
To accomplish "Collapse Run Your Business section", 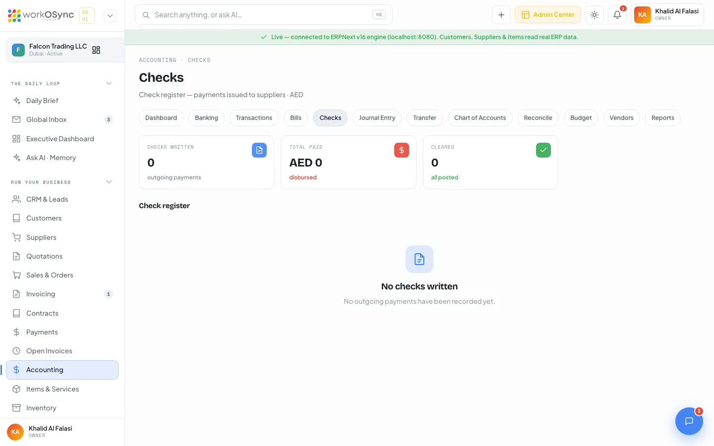I will pos(109,182).
